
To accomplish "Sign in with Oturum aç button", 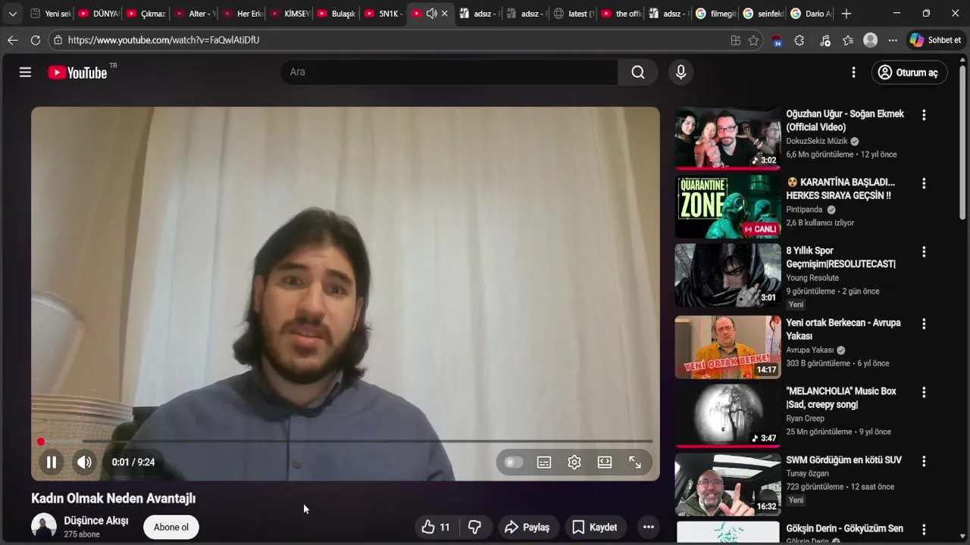I will pos(909,72).
